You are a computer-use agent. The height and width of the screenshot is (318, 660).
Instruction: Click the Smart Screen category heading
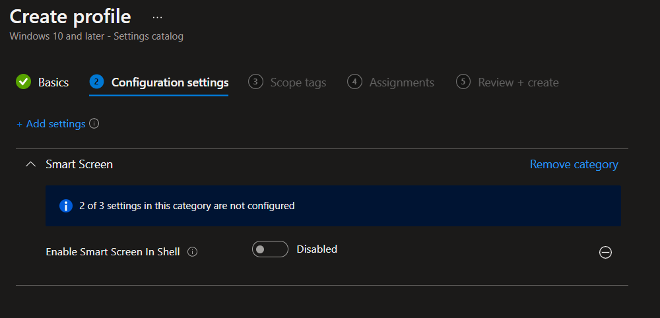tap(79, 164)
